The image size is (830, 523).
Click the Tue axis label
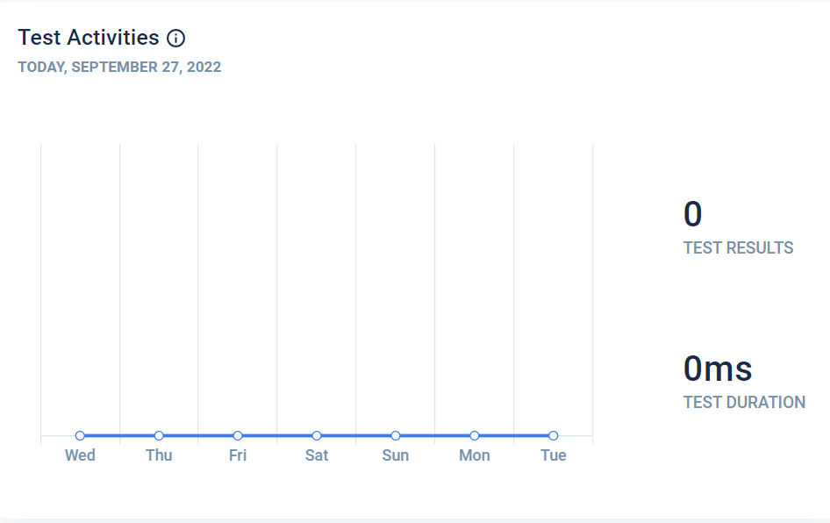[x=554, y=455]
